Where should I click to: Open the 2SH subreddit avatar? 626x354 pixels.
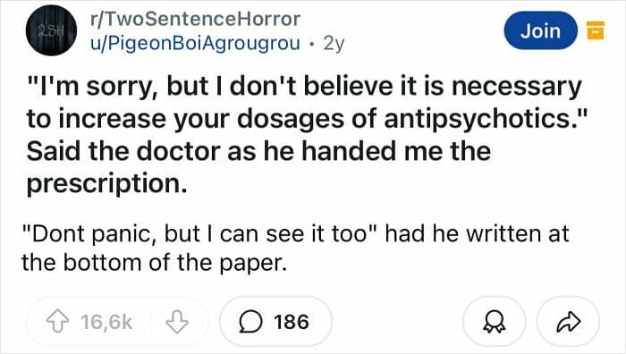tap(52, 30)
